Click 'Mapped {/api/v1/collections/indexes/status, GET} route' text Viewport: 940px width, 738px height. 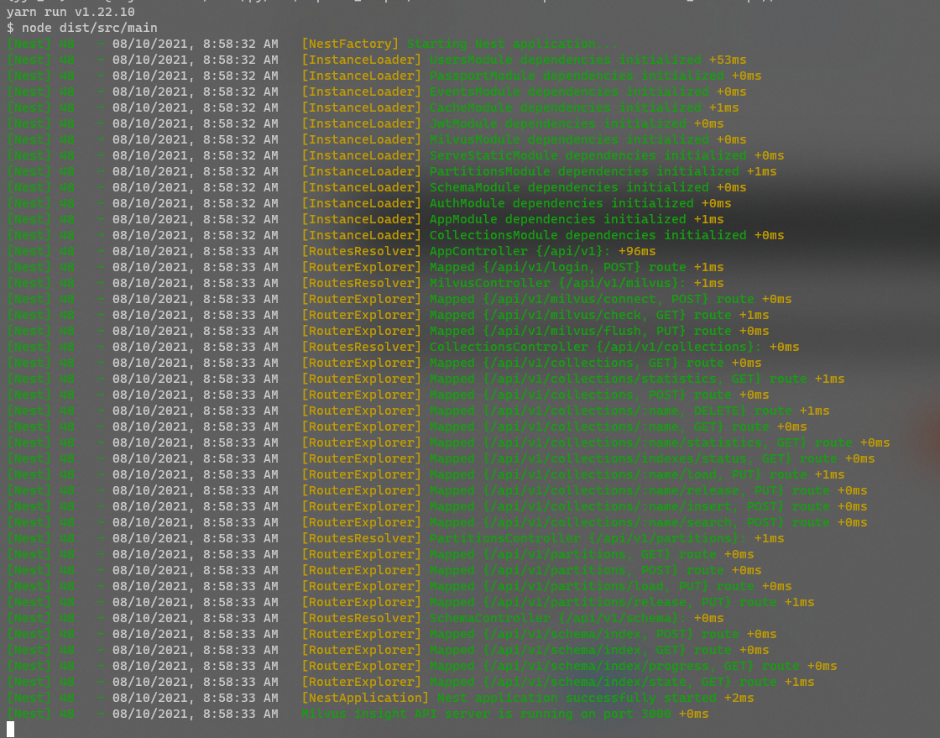(x=633, y=458)
